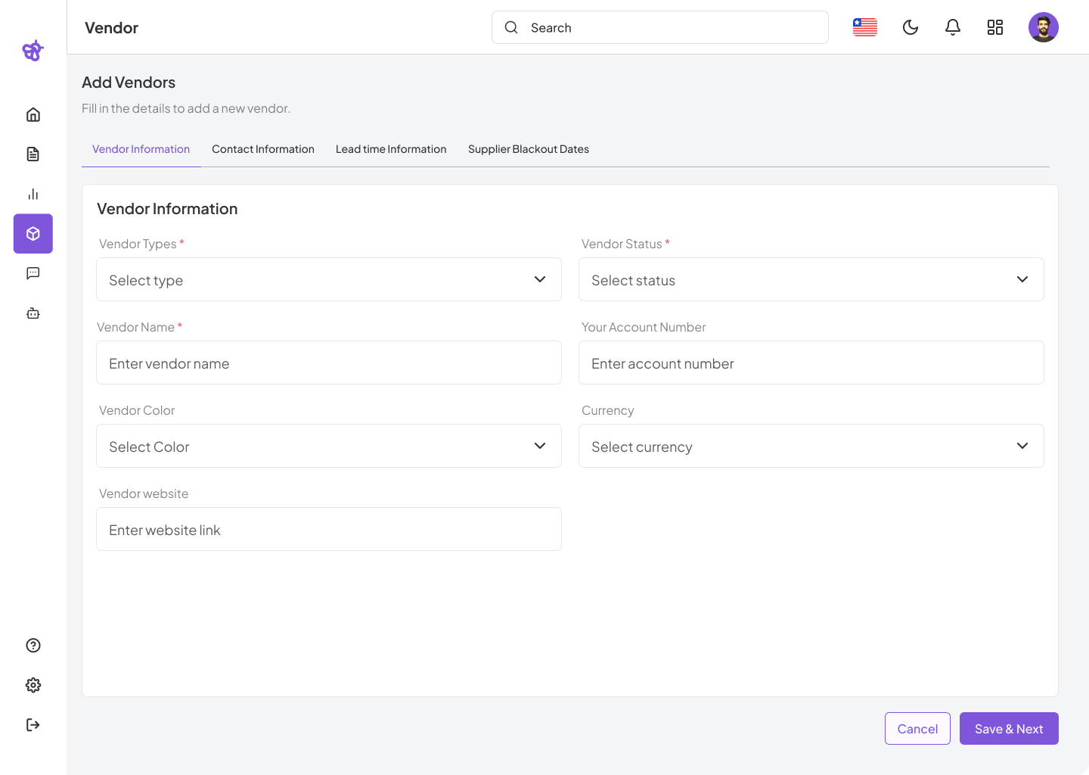Select the highlighted box package icon
This screenshot has height=775, width=1089.
pyautogui.click(x=33, y=234)
